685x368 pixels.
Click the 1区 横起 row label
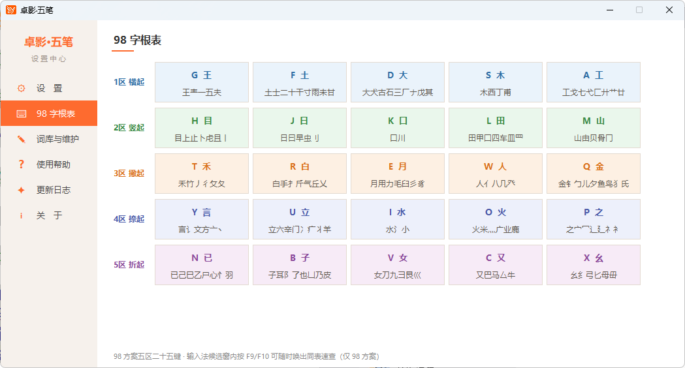tap(129, 82)
